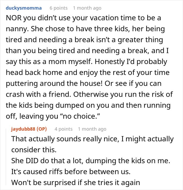Click the 6 points score

[59, 8]
